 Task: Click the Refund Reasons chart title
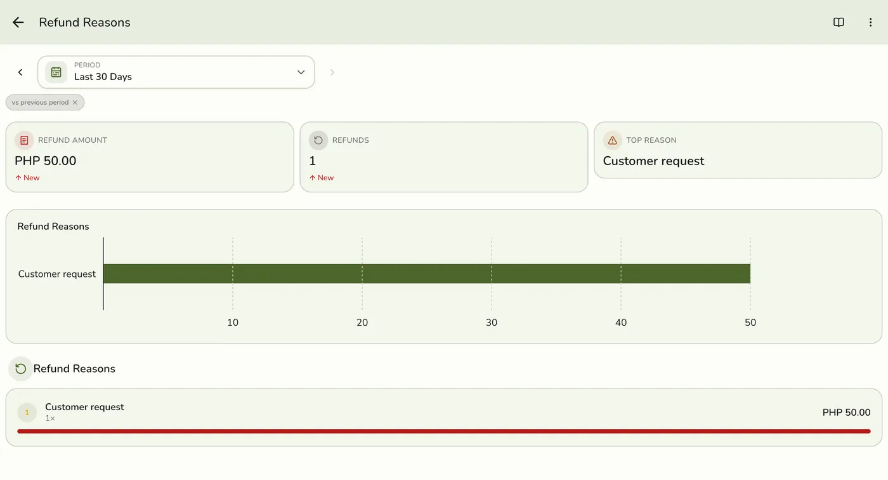click(53, 227)
